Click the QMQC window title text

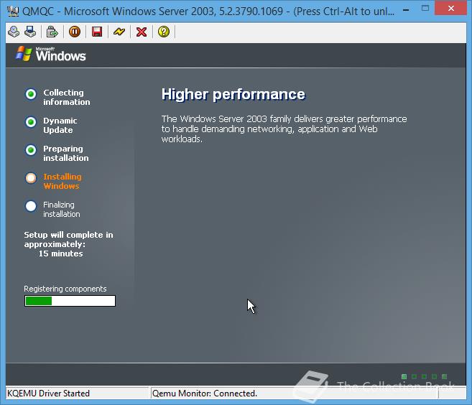(x=208, y=11)
